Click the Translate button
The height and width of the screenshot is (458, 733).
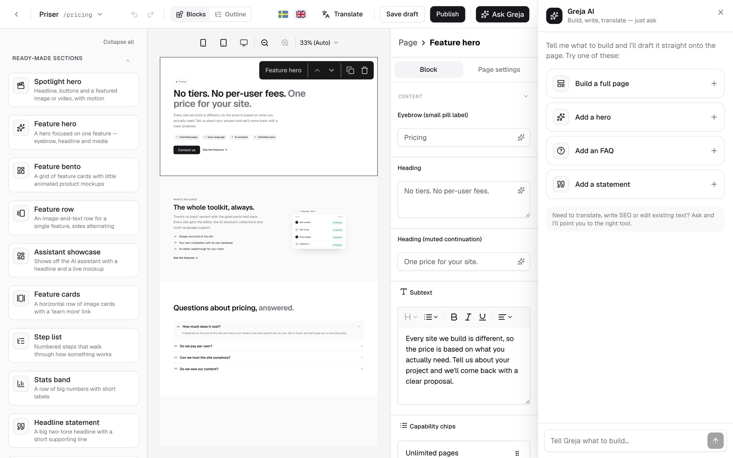[342, 14]
